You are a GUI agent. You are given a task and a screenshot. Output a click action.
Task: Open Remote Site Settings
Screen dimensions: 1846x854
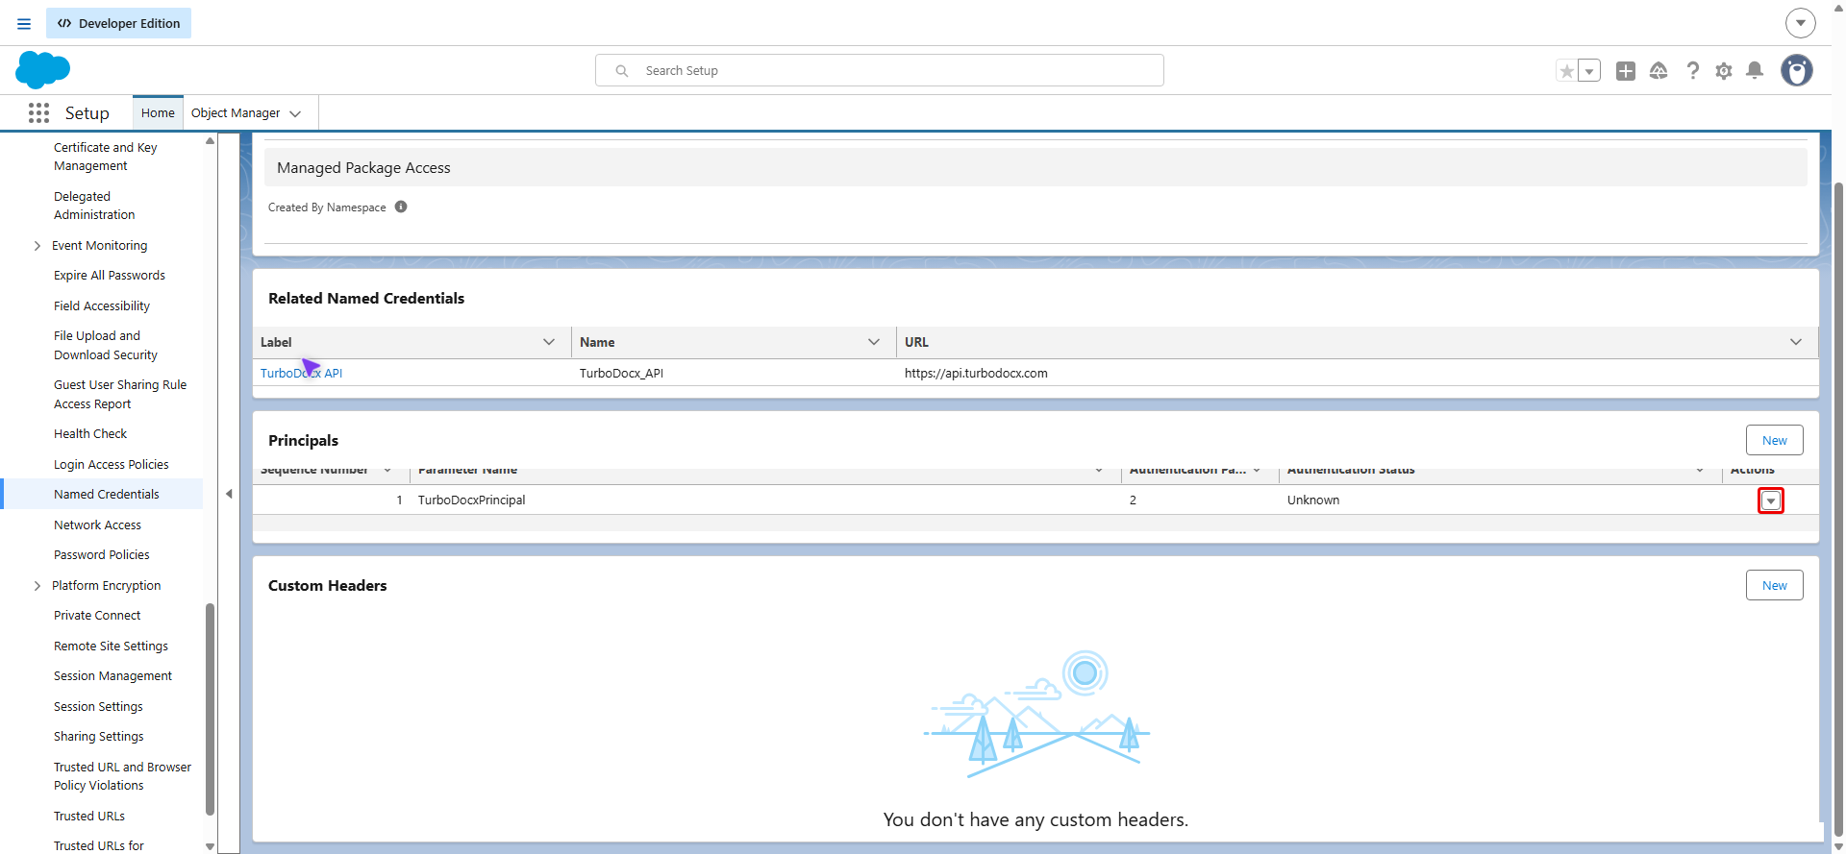click(x=111, y=646)
